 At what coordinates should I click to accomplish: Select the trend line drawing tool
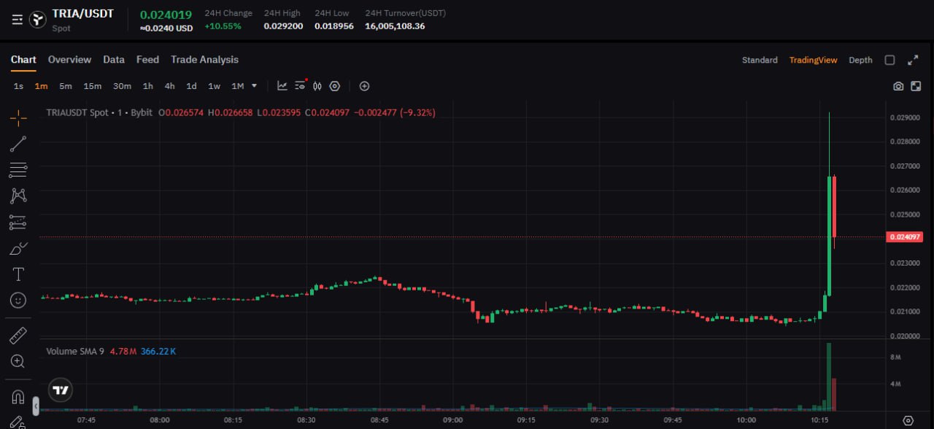[18, 144]
